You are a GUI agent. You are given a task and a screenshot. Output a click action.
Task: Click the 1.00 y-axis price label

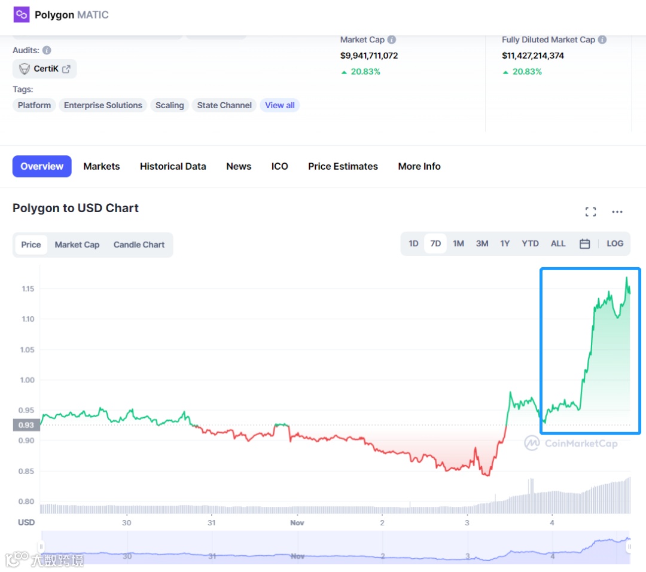click(x=27, y=380)
